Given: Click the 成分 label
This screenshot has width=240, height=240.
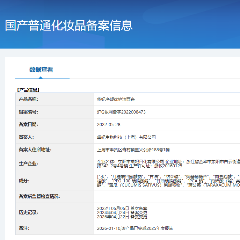Looking at the screenshot, I should (x=24, y=181).
